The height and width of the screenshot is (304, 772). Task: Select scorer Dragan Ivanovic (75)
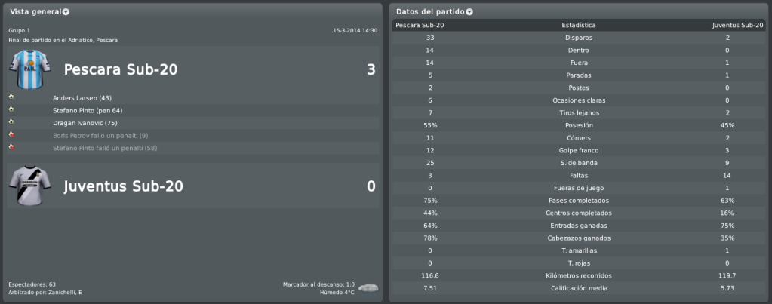click(x=85, y=123)
